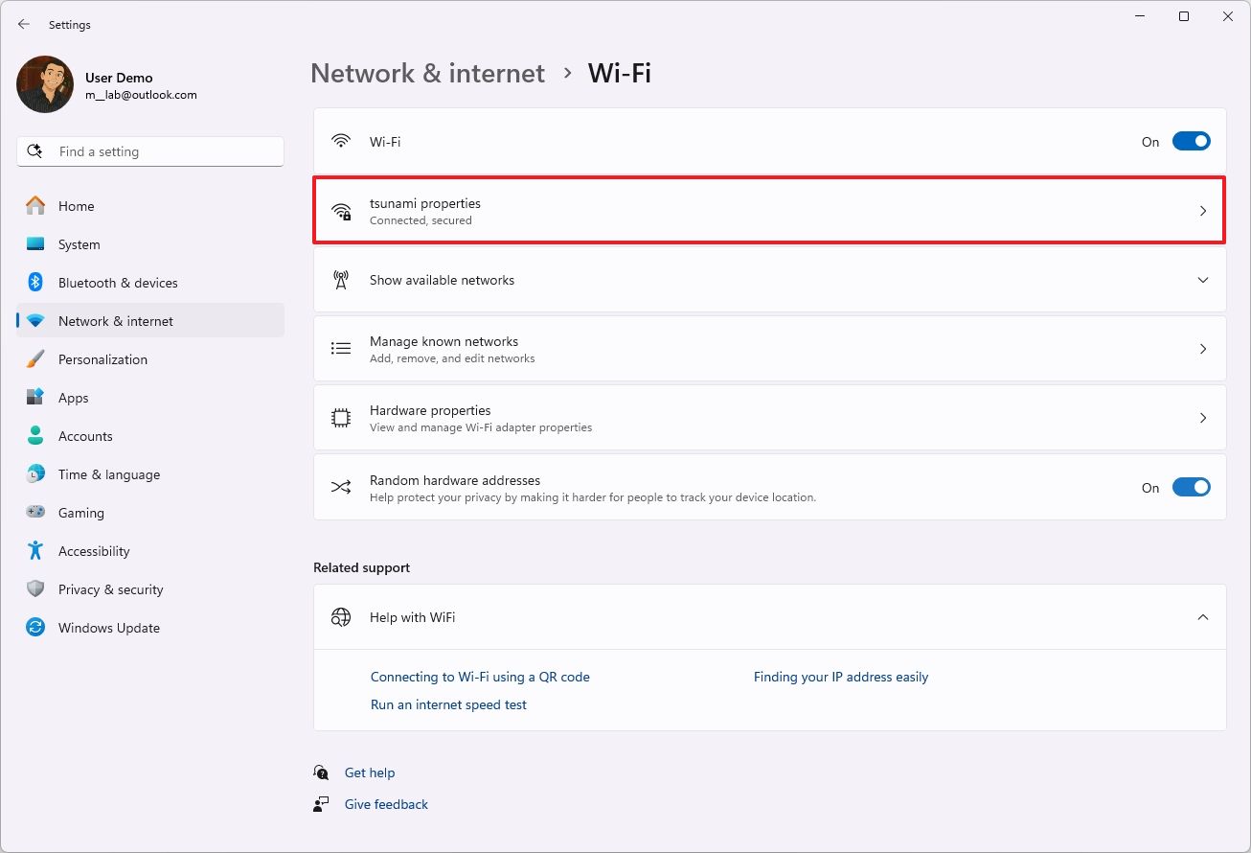The height and width of the screenshot is (853, 1251).
Task: Toggle Wi-Fi off
Action: (1191, 141)
